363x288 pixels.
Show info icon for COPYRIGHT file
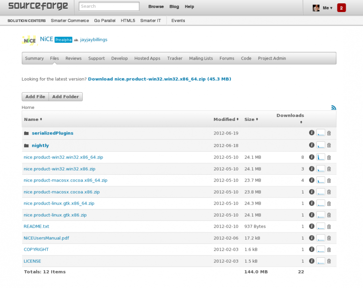[311, 249]
